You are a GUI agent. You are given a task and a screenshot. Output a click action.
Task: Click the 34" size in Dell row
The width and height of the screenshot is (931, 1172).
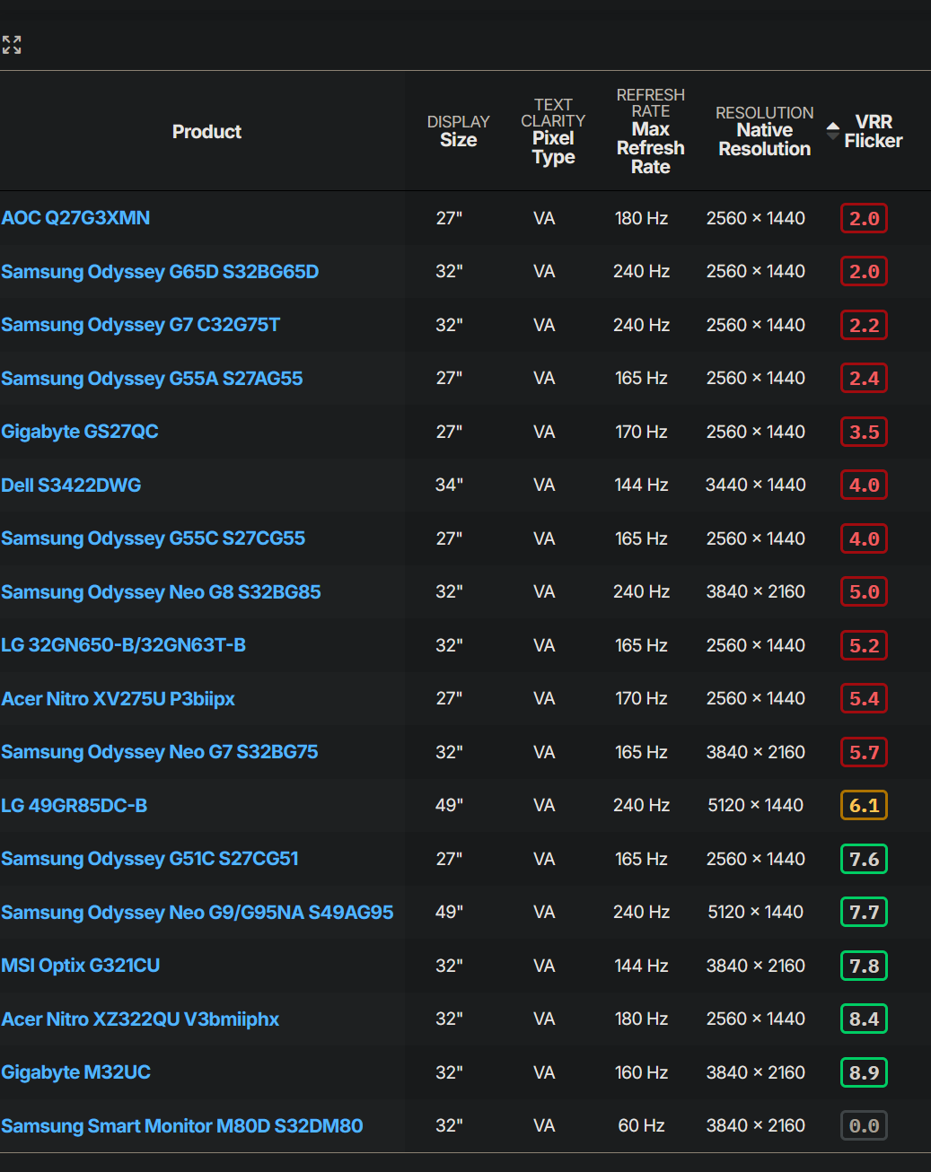449,485
